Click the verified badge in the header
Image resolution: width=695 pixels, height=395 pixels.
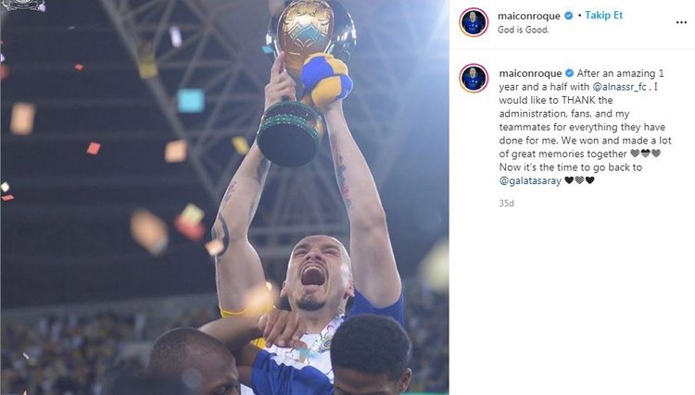click(569, 16)
